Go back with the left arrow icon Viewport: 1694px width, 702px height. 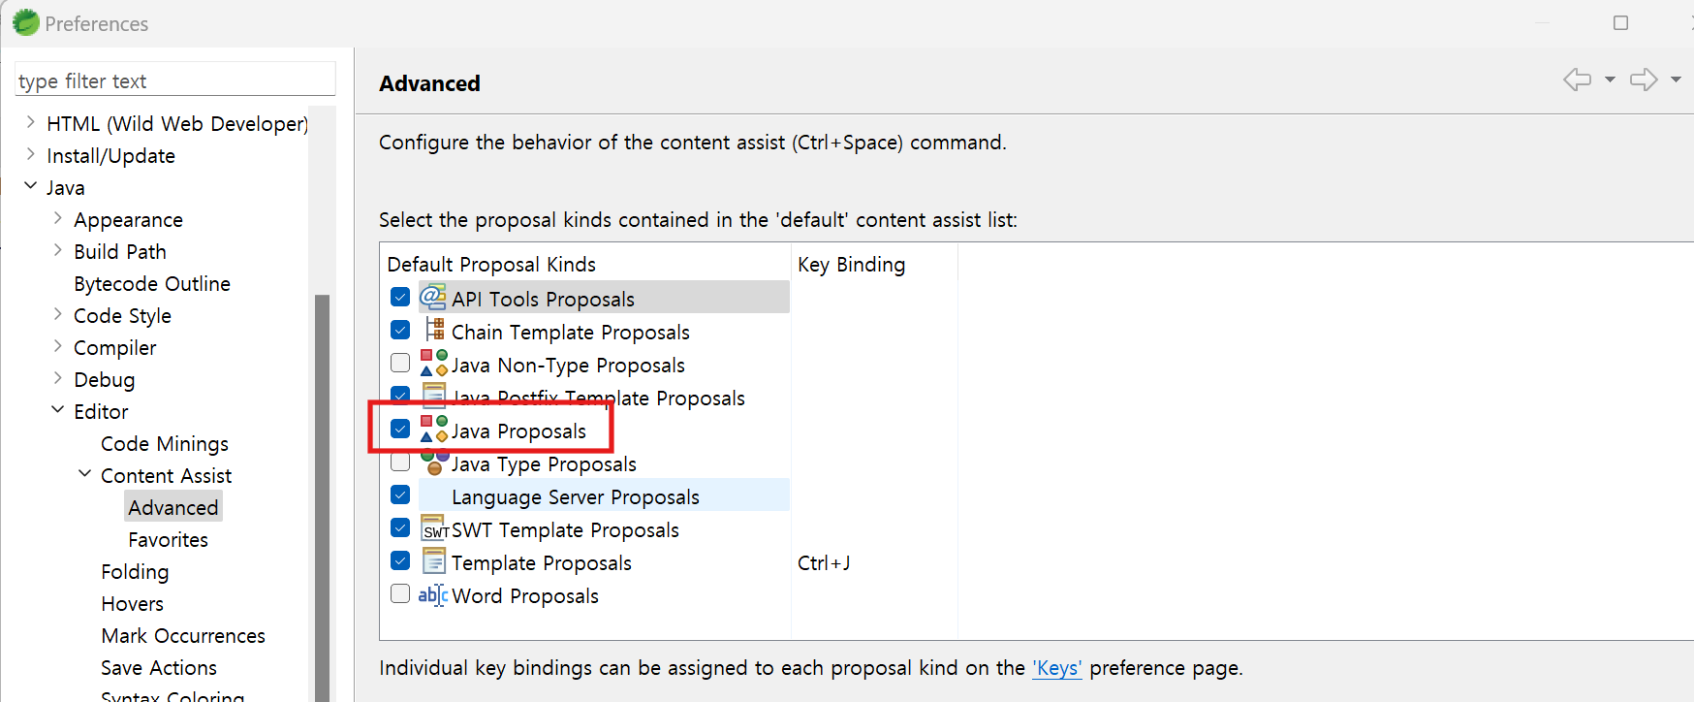(1577, 80)
